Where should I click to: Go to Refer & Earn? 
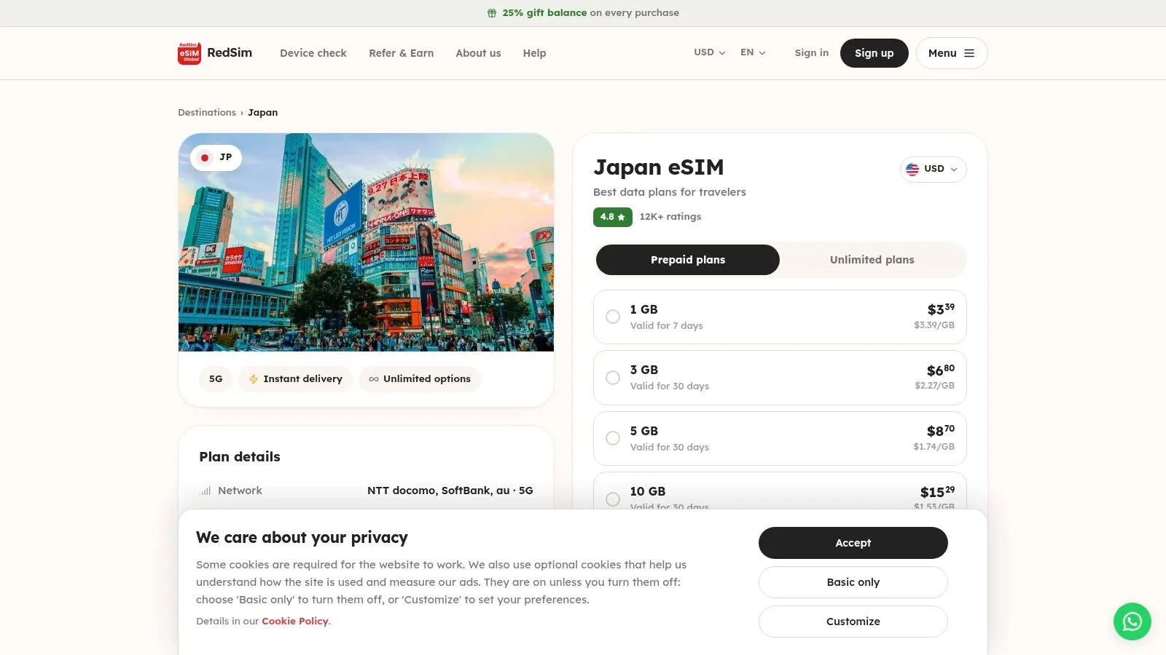tap(401, 53)
